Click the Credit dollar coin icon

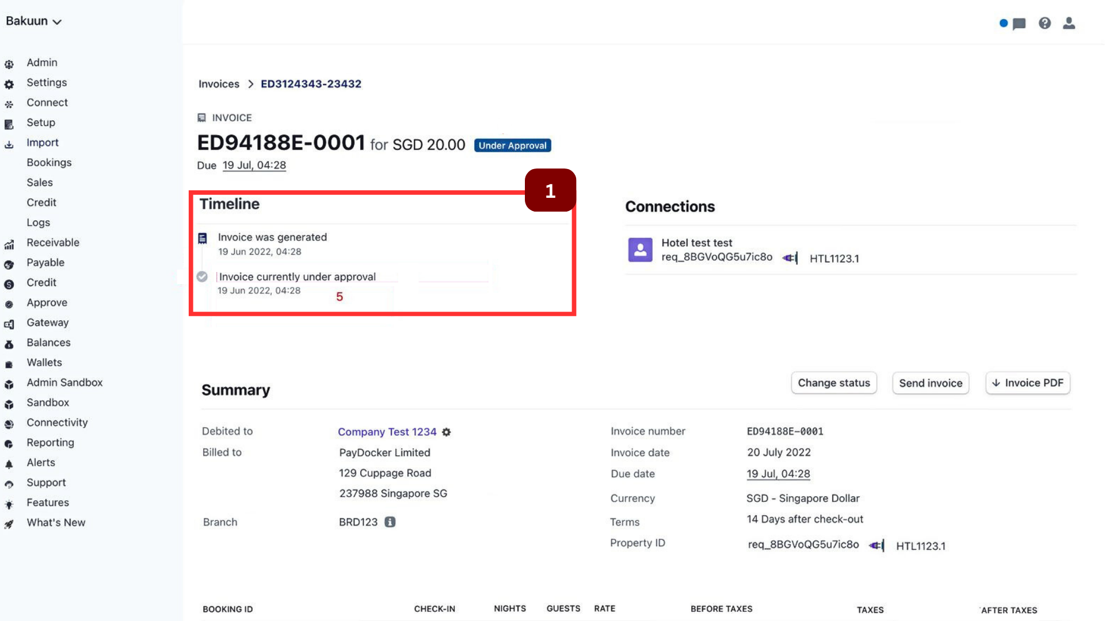(9, 285)
